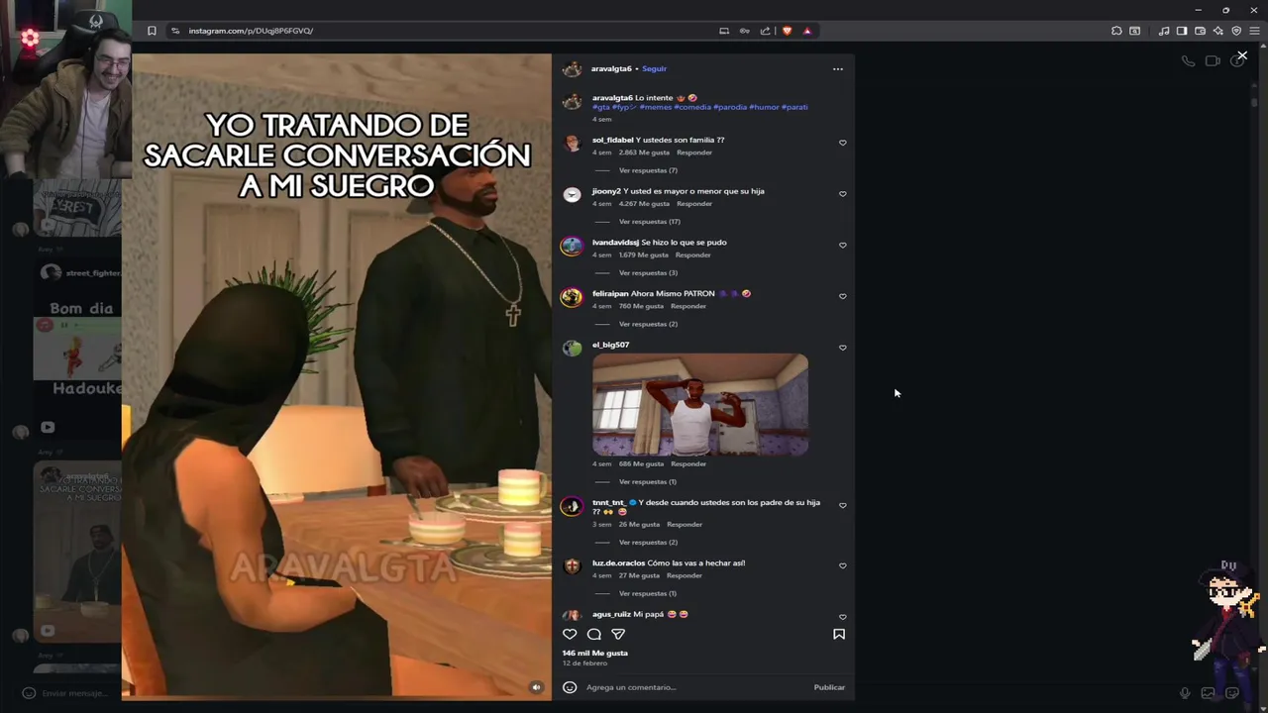Expand Ver respuestas (17) under jioony2
The height and width of the screenshot is (713, 1268).
pos(649,222)
